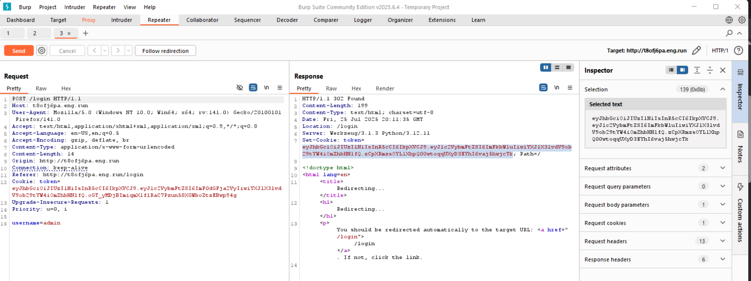The height and width of the screenshot is (281, 751).
Task: Collapse the Repeater toolbar with the chevron
Action: 740,33
